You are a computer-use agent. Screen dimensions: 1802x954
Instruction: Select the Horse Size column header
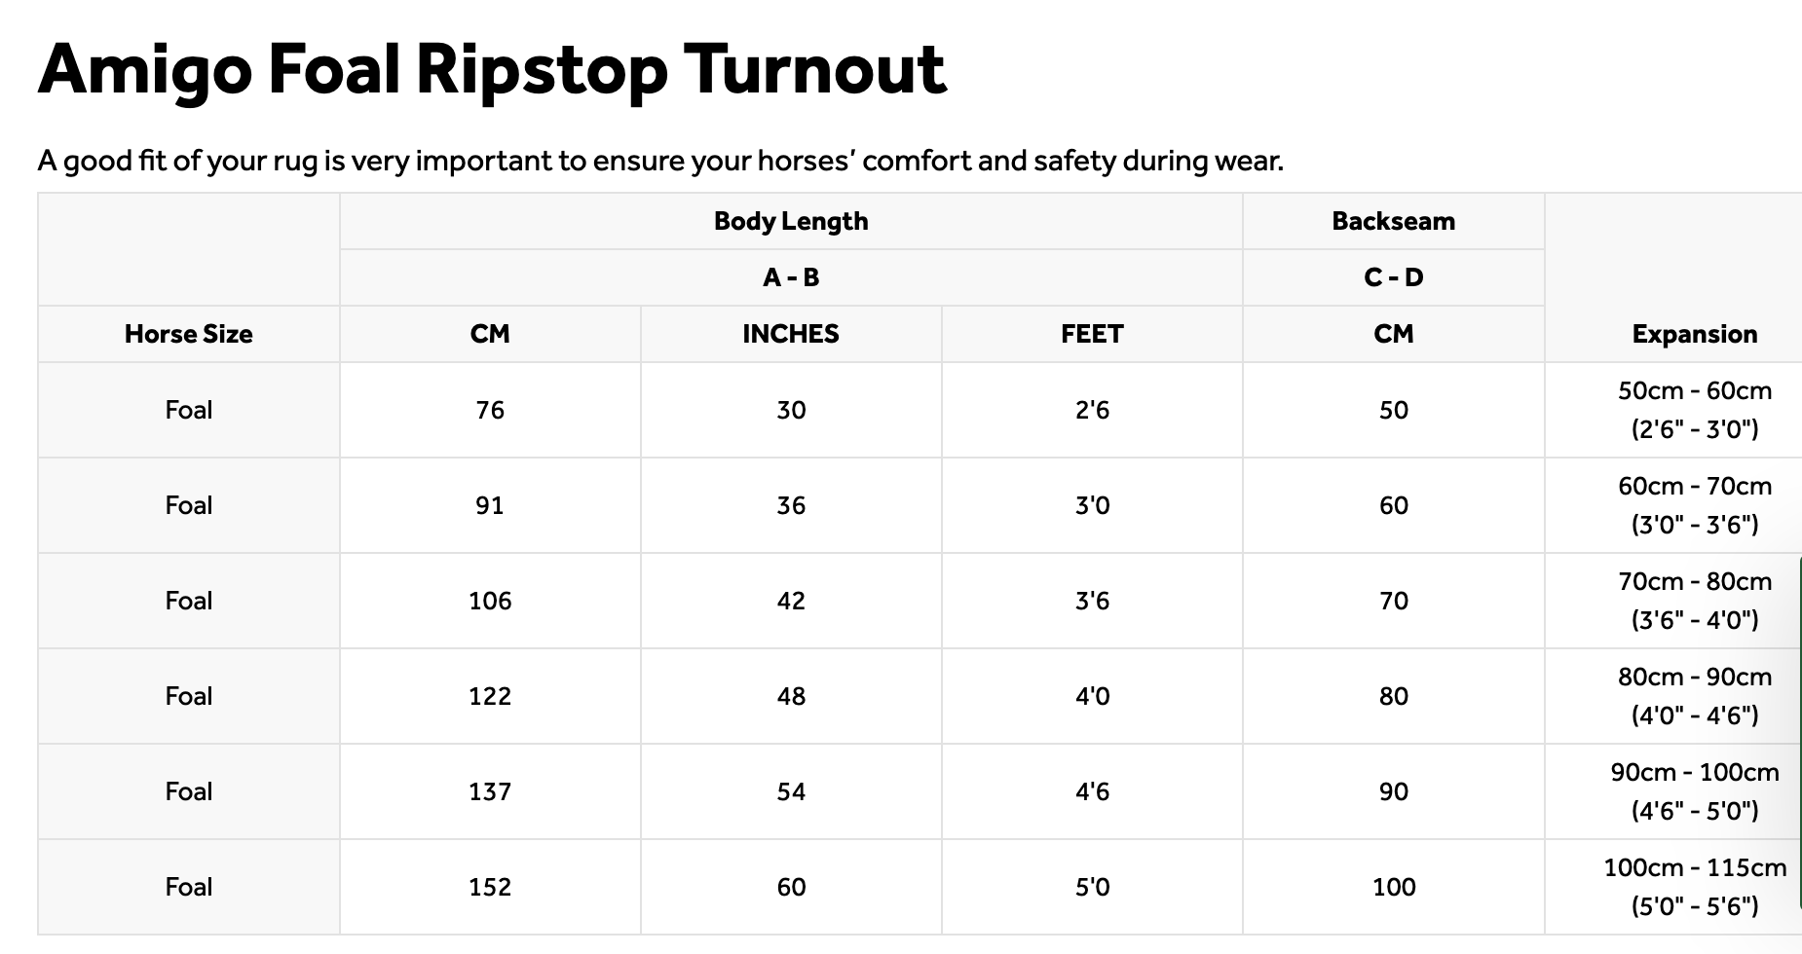(188, 334)
